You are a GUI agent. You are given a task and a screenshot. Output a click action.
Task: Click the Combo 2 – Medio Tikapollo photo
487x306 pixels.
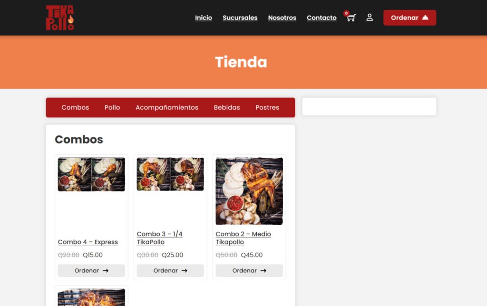pyautogui.click(x=249, y=191)
